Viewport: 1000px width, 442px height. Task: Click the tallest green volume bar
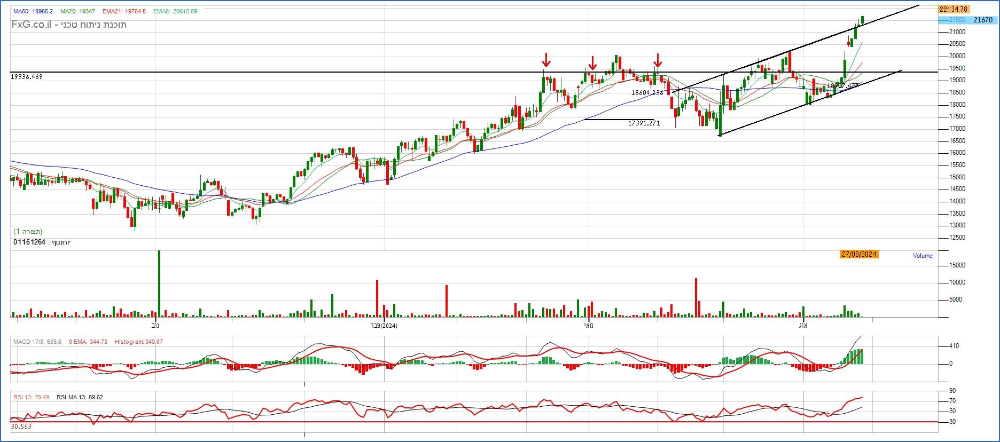[x=159, y=283]
